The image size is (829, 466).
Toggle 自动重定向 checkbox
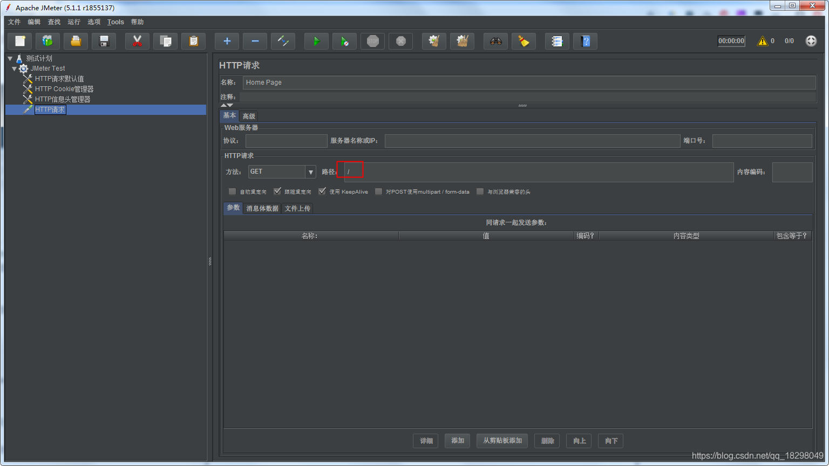(x=233, y=191)
